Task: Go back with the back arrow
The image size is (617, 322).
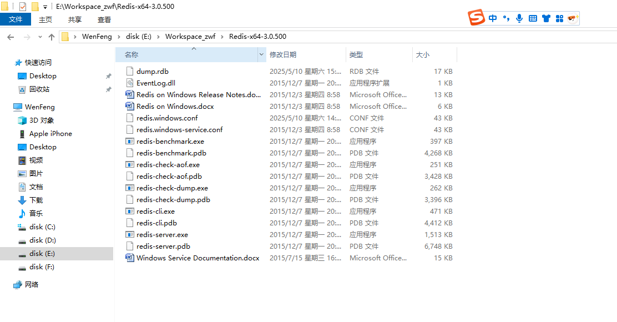Action: pos(11,37)
